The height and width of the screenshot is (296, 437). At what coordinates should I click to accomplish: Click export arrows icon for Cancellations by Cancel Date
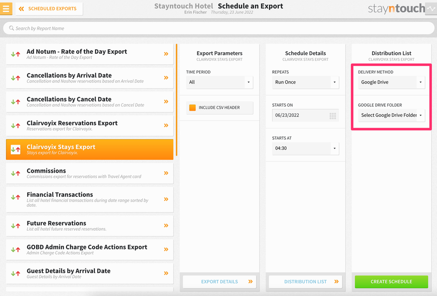[x=16, y=102]
